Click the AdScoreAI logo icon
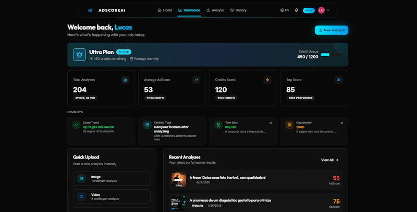The image size is (417, 212). coord(90,10)
